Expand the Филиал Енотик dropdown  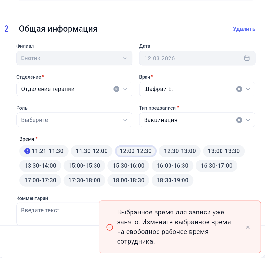point(74,58)
